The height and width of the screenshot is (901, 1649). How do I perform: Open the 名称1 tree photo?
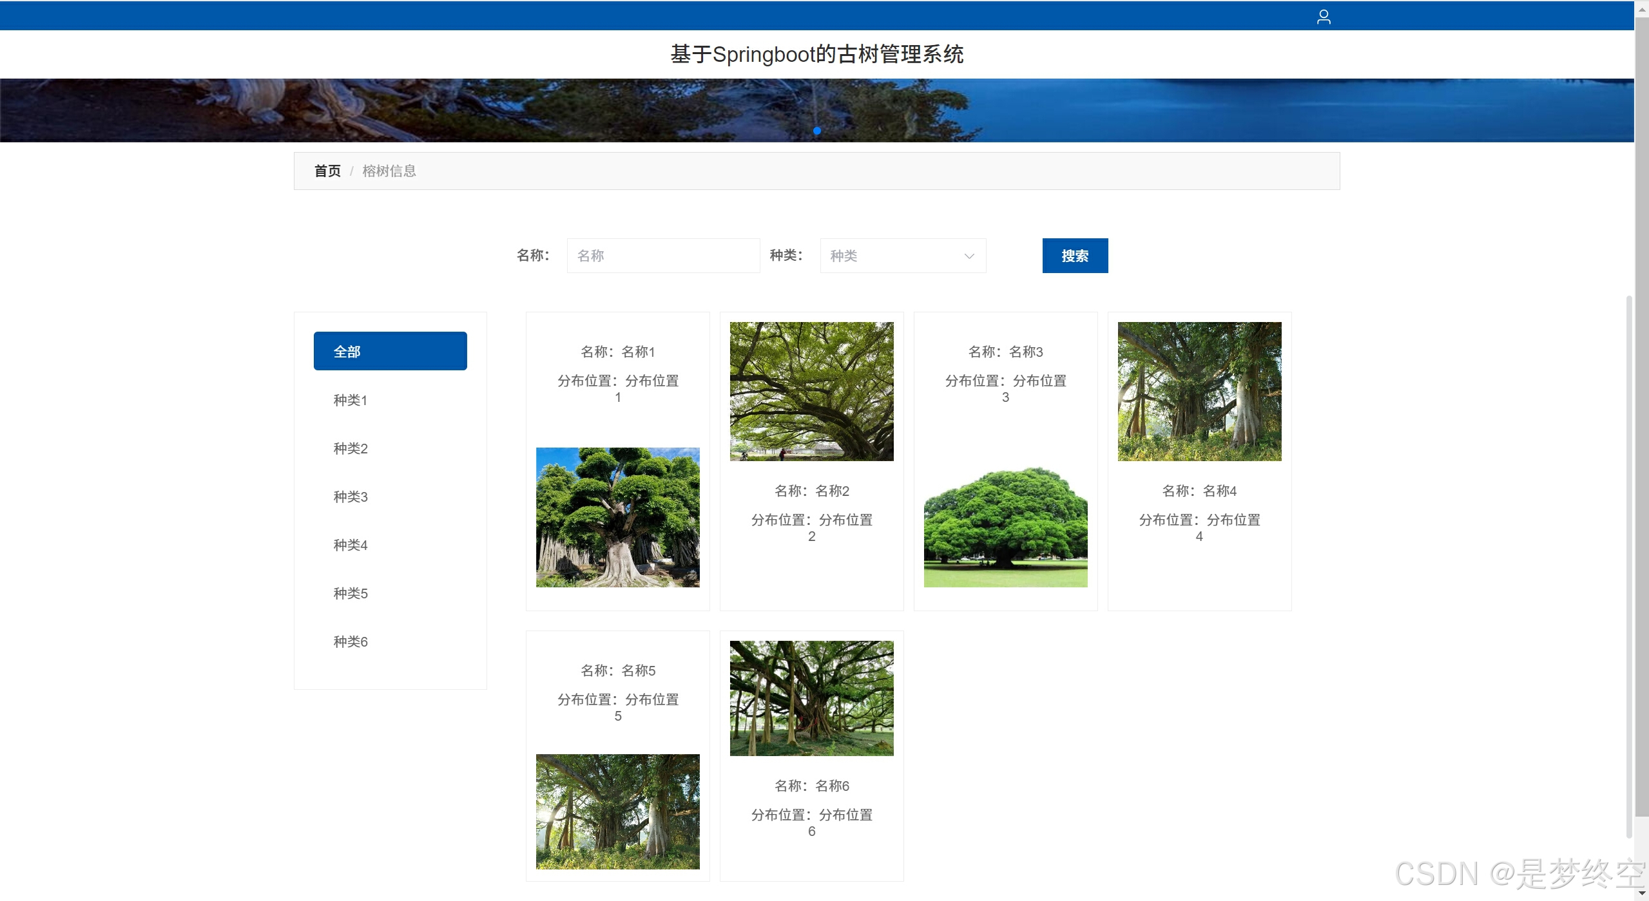coord(617,517)
